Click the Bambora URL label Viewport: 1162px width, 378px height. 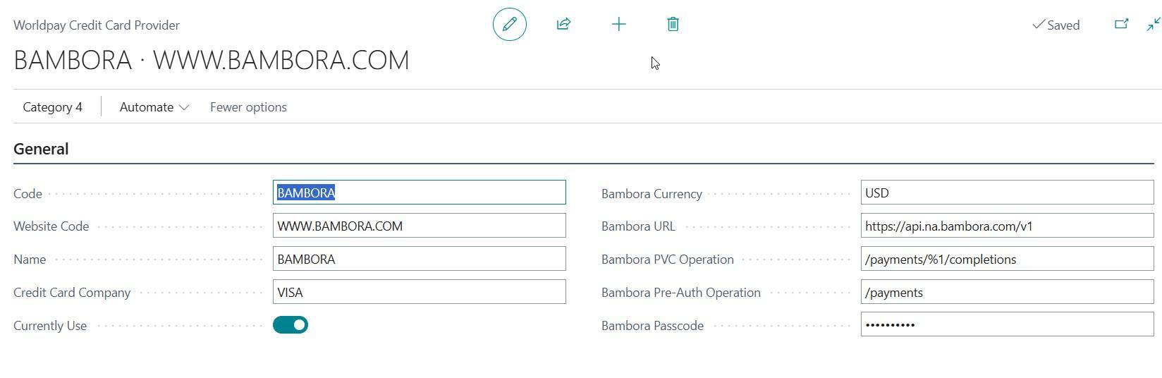(638, 226)
